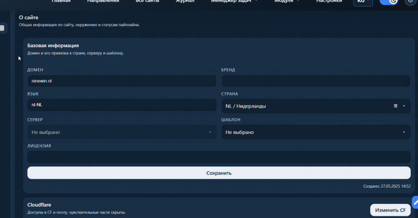This screenshot has height=218, width=418.
Task: Click the Cloudflare section heading
Action: [x=39, y=205]
